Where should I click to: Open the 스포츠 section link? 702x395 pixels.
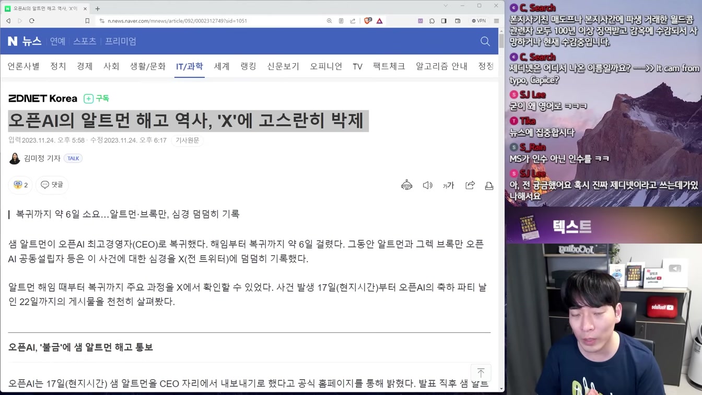coord(85,41)
